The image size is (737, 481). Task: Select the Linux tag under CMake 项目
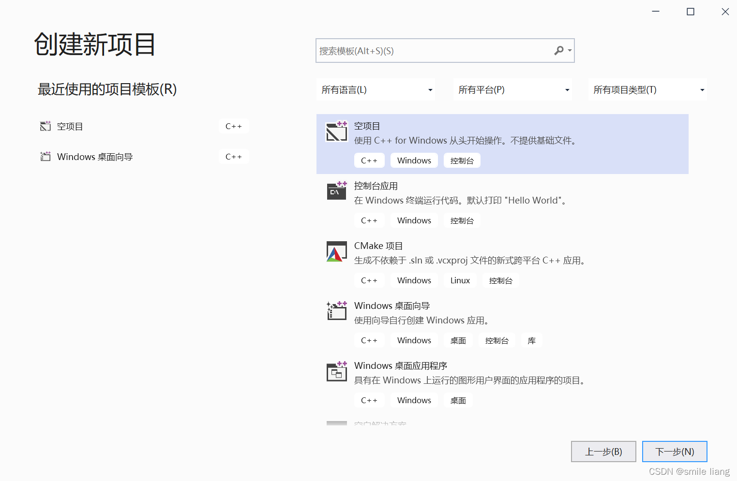click(459, 280)
